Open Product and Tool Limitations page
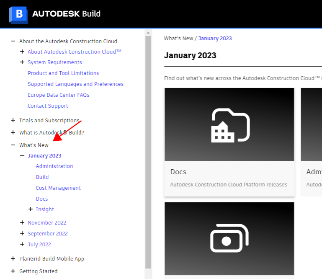Image resolution: width=322 pixels, height=279 pixels. click(x=63, y=73)
